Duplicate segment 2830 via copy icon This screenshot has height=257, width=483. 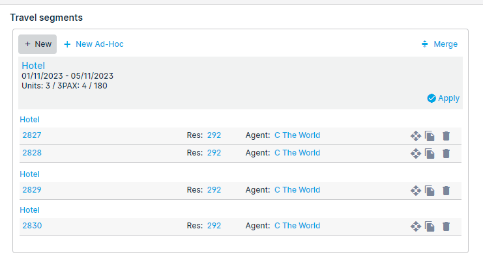[430, 226]
